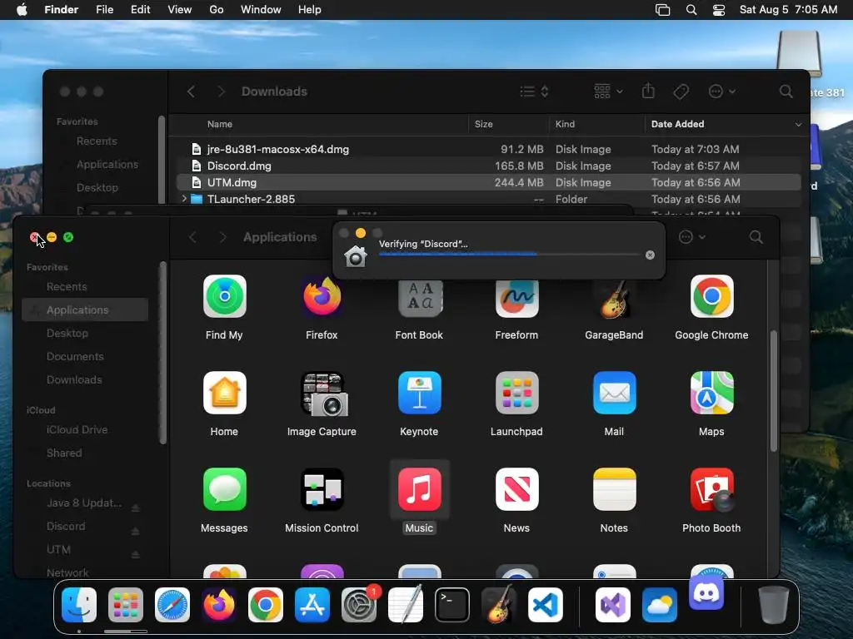Click the Discord icon in the Dock
This screenshot has width=853, height=639.
point(706,592)
